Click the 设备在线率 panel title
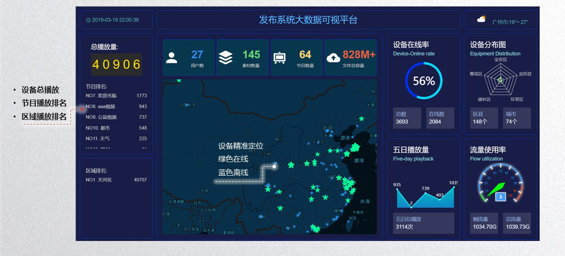565x256 pixels. (411, 45)
